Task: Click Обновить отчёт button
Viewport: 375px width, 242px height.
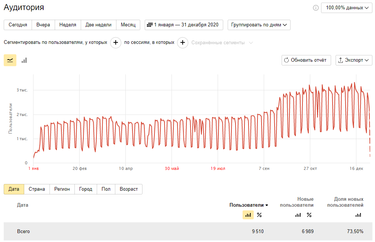Action: (306, 60)
